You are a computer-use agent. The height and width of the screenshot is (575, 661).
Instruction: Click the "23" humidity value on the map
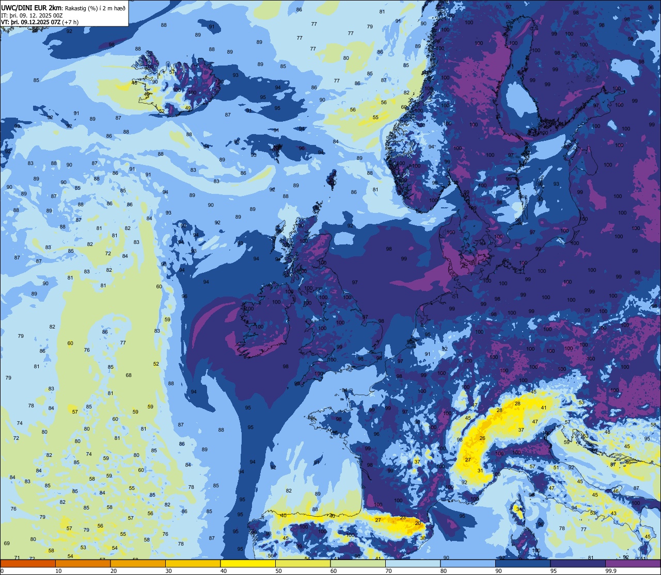point(403,518)
